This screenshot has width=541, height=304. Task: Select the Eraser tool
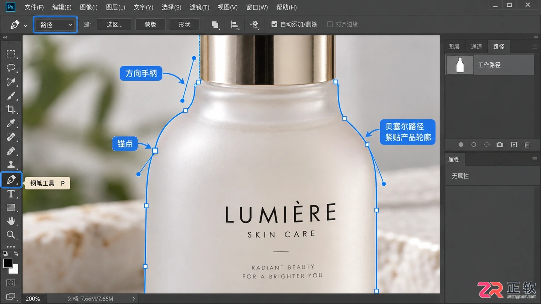click(11, 137)
